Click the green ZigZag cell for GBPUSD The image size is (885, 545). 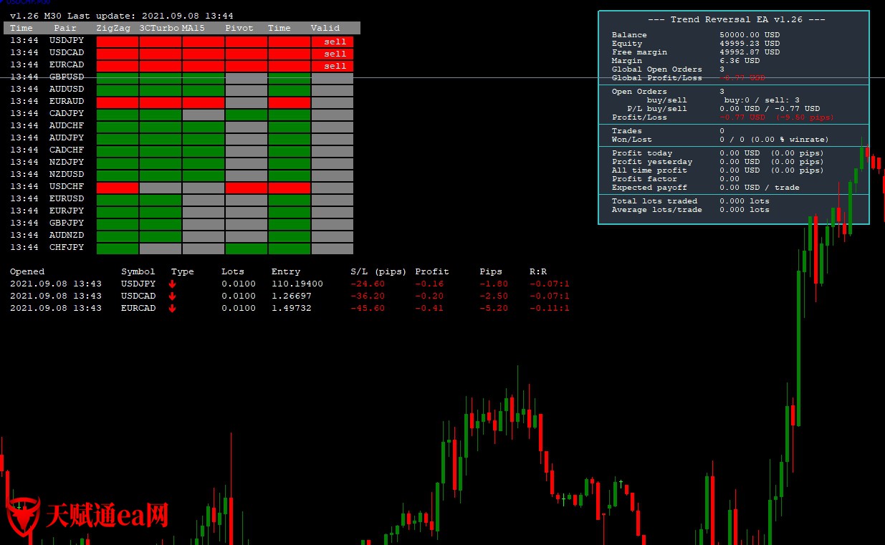pyautogui.click(x=118, y=78)
